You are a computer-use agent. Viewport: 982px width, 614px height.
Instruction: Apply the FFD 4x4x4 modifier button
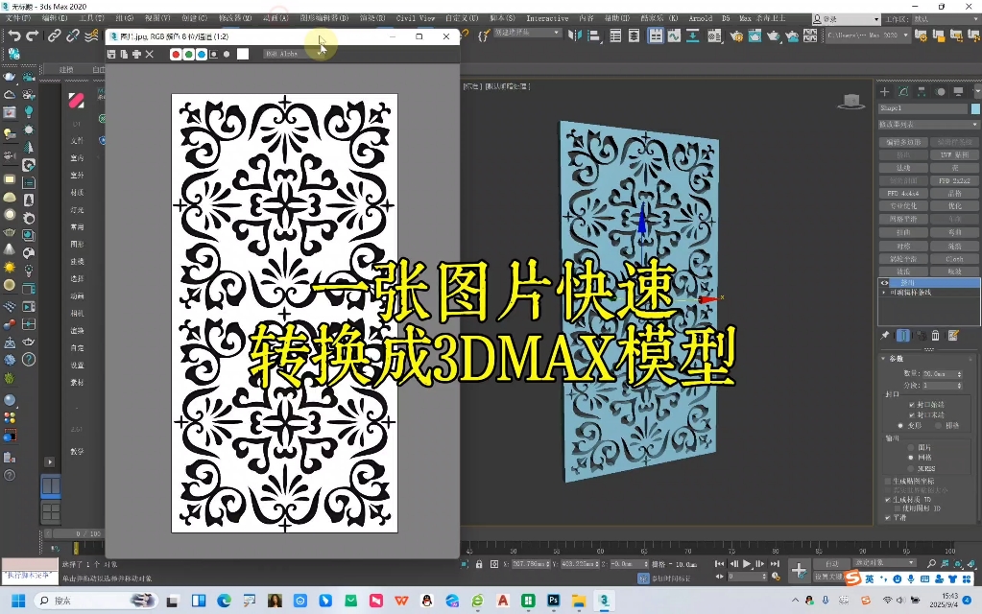902,192
